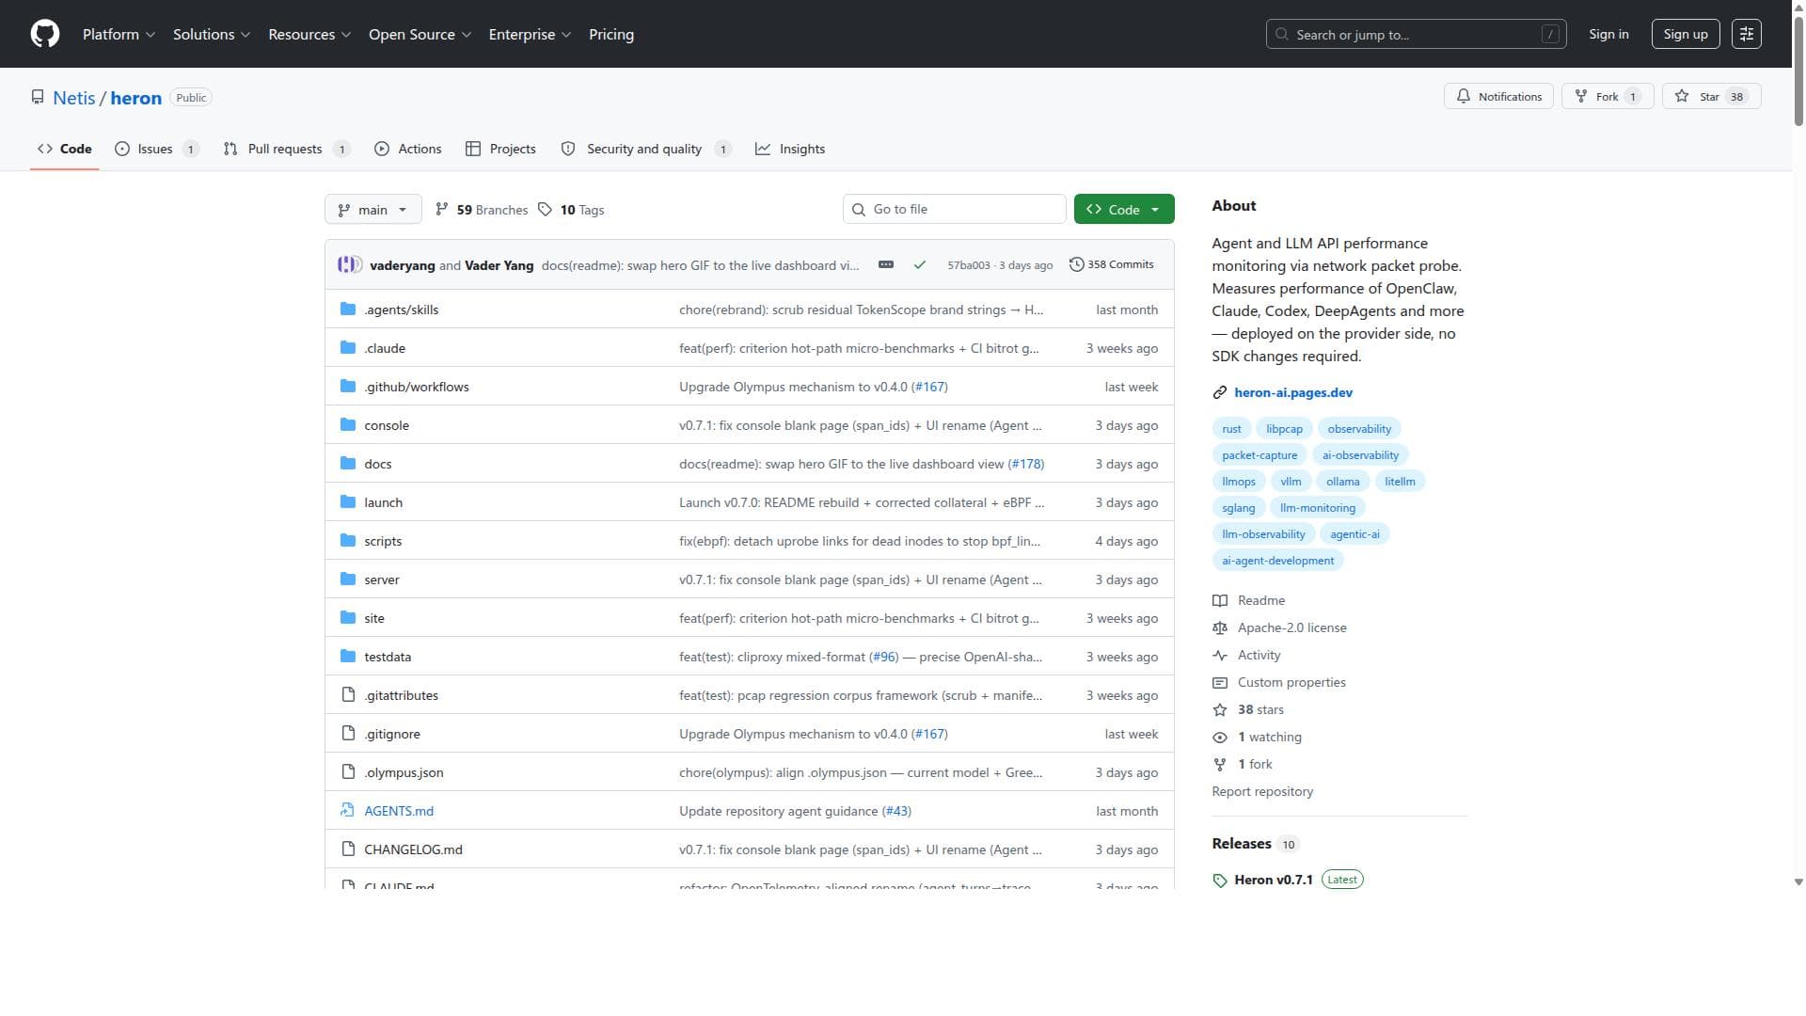Open the Apache-2.0 license link
Viewport: 1806px width, 1016px height.
pyautogui.click(x=1291, y=628)
